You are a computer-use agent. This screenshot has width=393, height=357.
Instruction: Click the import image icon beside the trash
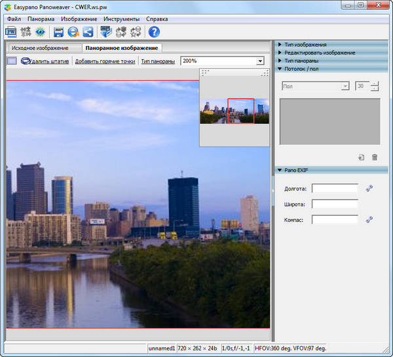click(x=361, y=157)
